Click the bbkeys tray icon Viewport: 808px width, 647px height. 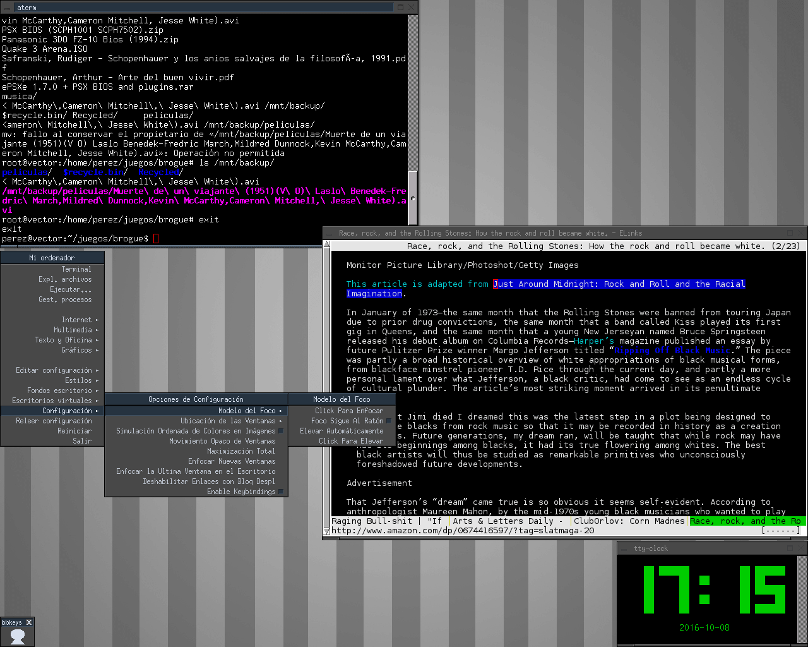[18, 636]
